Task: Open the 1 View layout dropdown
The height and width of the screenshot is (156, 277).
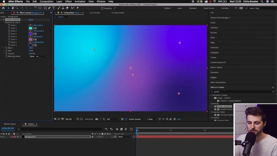Action: (152, 119)
